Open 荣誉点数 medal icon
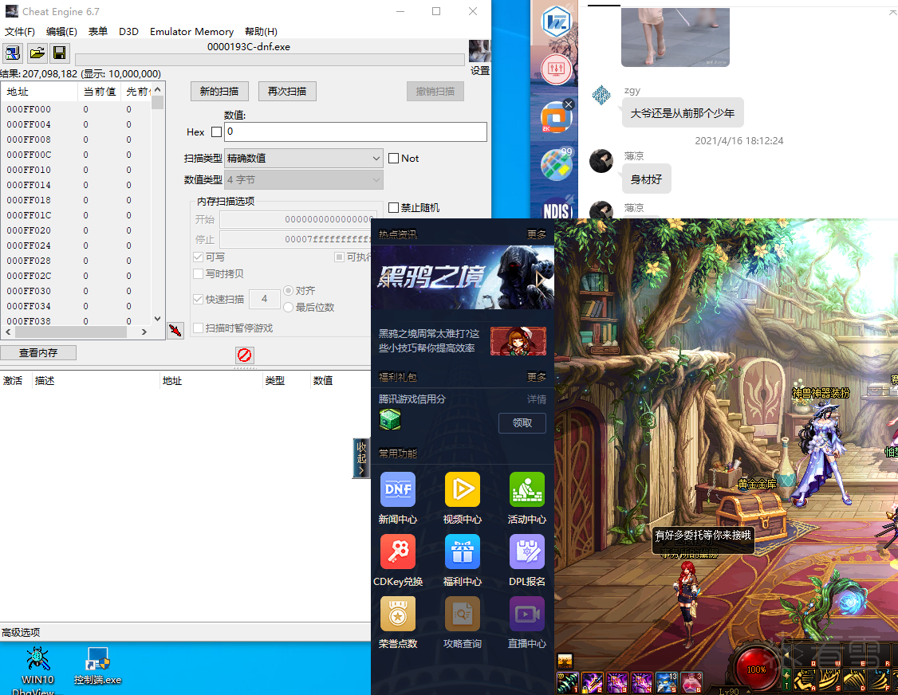Screen dimensions: 898x695 pos(398,614)
